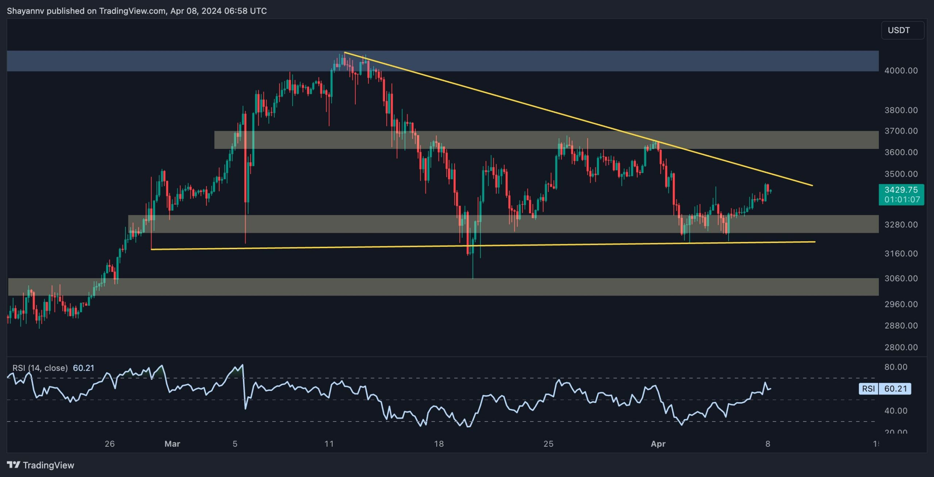
Task: Click the Mar date label on time axis
Action: pyautogui.click(x=172, y=444)
